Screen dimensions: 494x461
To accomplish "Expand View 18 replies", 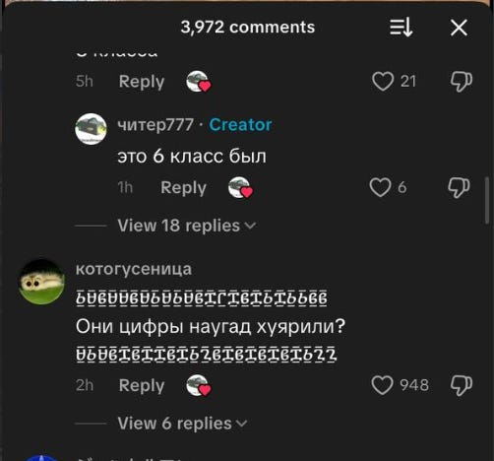I will pos(187,226).
